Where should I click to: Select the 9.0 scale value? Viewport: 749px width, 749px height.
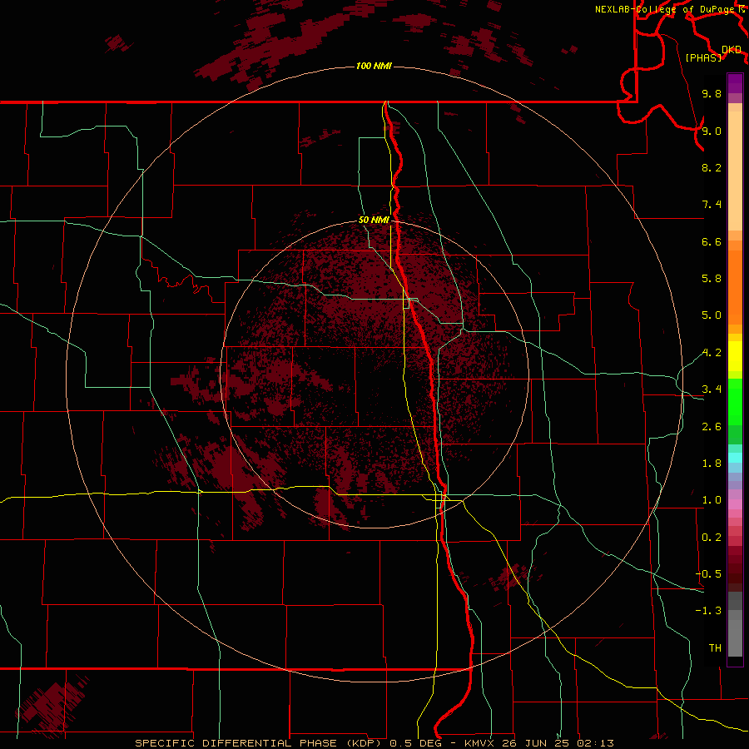tap(712, 131)
